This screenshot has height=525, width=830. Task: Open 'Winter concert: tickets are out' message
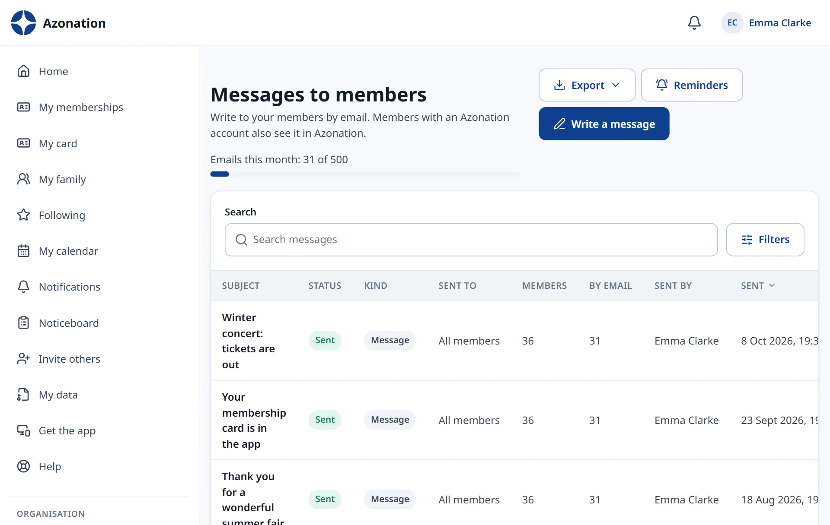[x=249, y=341]
